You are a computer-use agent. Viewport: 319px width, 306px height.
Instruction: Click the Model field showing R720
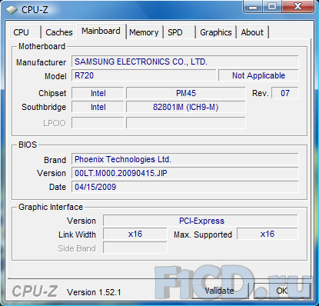144,75
